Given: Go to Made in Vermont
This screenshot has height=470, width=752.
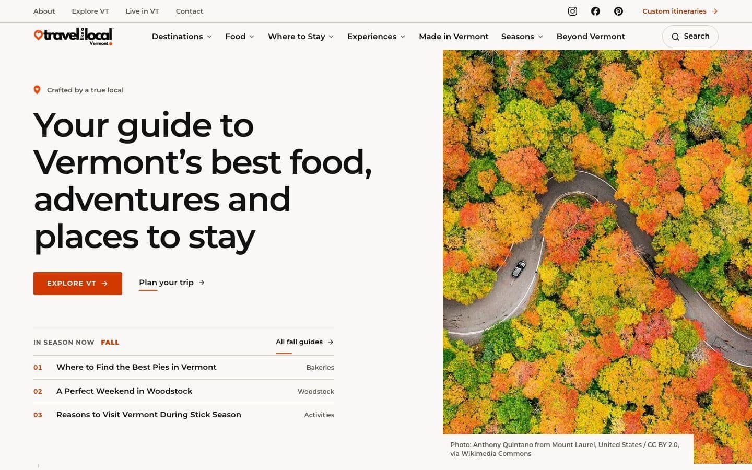Looking at the screenshot, I should point(454,37).
